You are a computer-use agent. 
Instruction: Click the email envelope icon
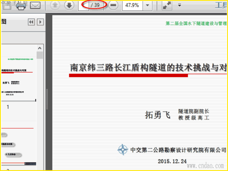click(35, 5)
